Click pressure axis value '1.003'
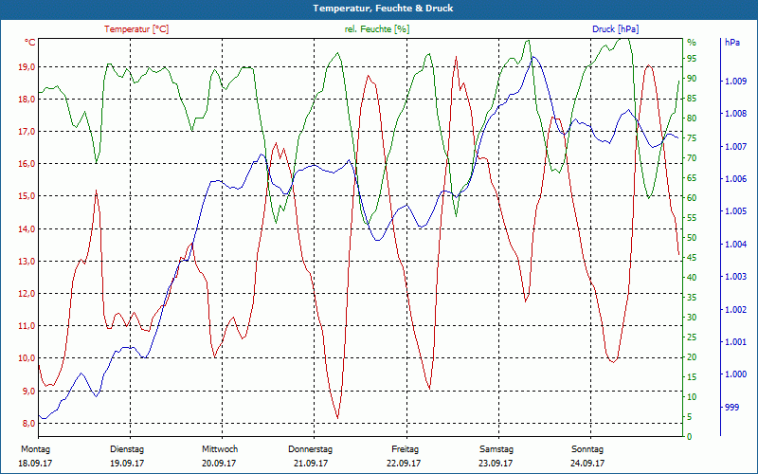758x474 pixels. click(736, 277)
